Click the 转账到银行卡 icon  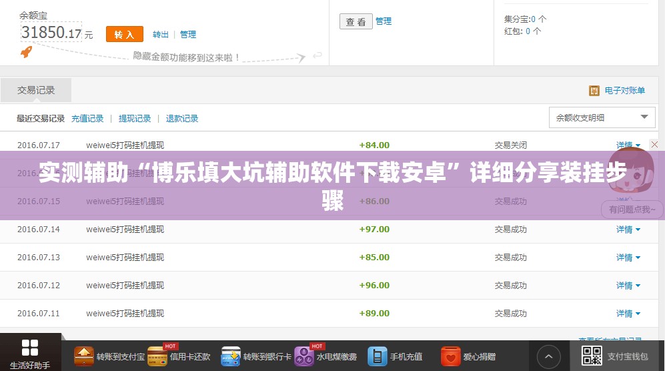[231, 356]
